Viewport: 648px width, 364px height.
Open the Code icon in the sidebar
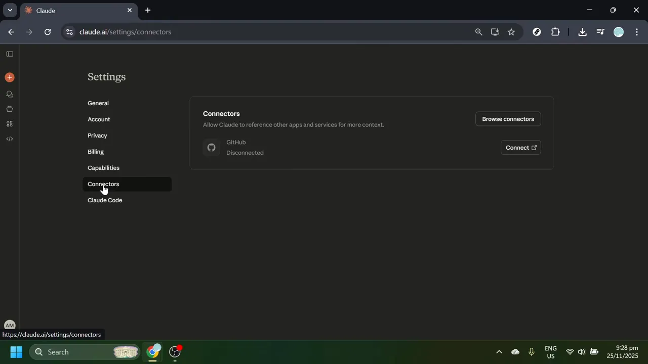[10, 139]
